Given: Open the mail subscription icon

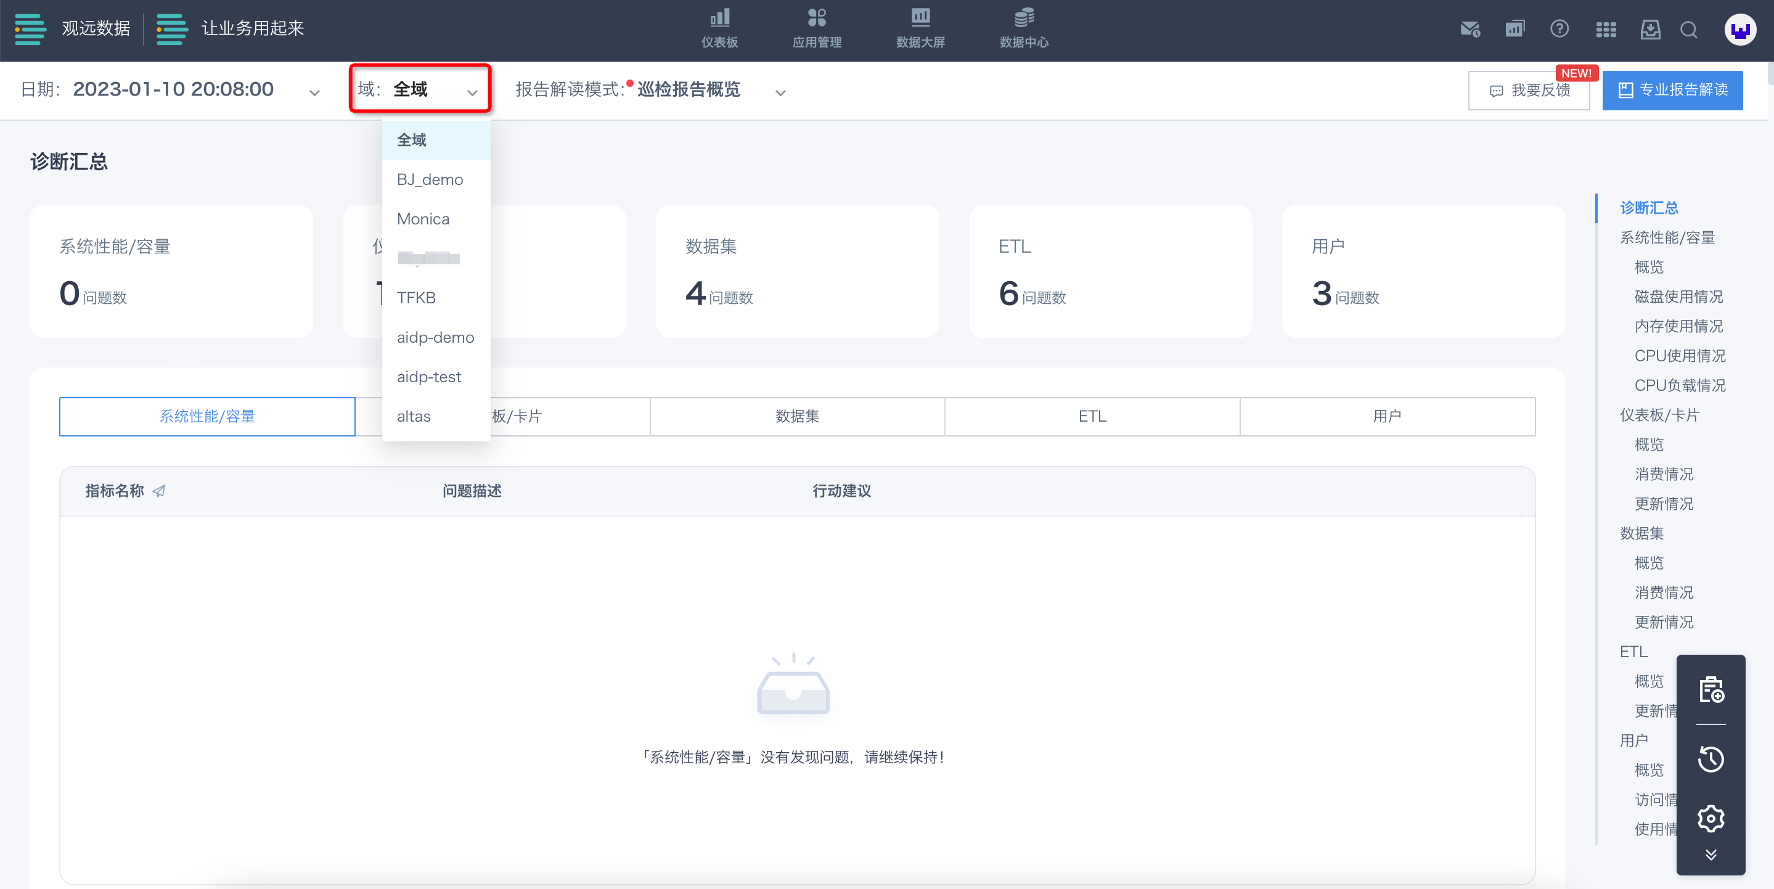Looking at the screenshot, I should 1469,29.
